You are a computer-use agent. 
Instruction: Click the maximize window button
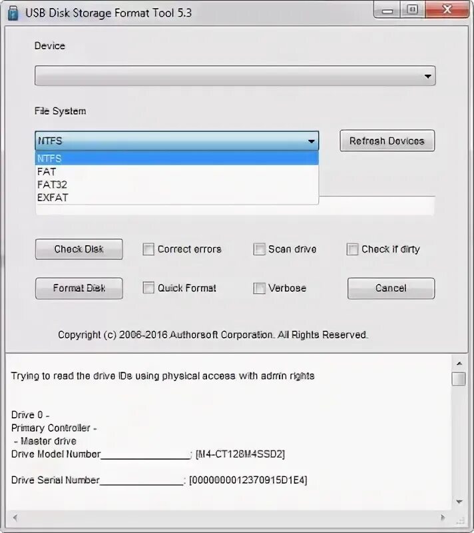(412, 9)
